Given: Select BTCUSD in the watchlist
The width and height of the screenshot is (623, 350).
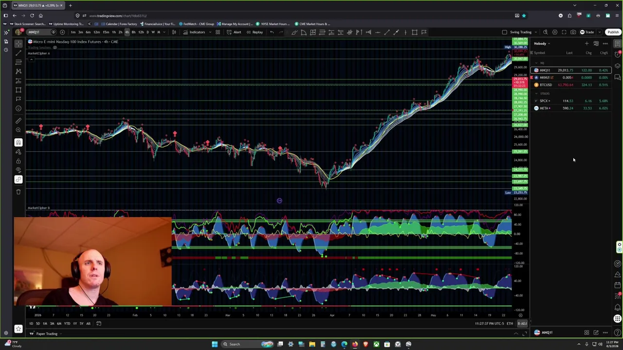Looking at the screenshot, I should click(571, 85).
